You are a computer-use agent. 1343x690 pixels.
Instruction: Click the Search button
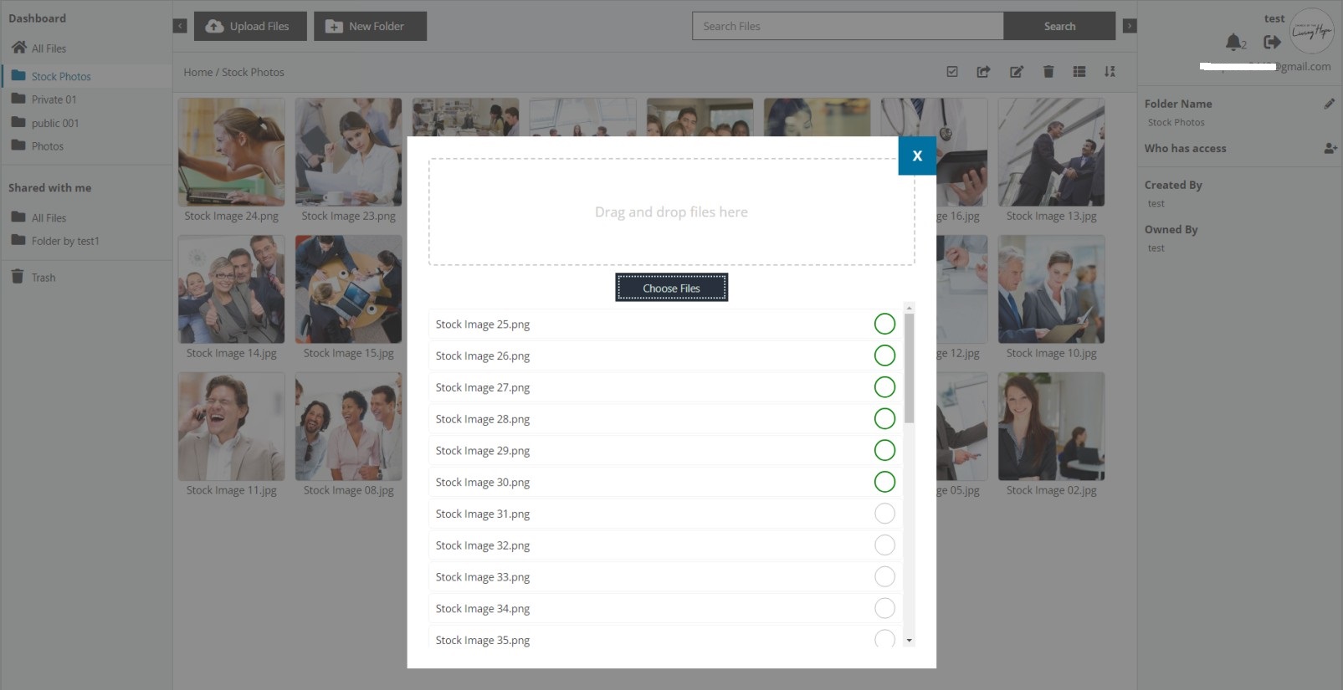1059,26
